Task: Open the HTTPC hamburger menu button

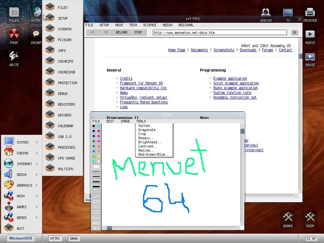Action: click(x=295, y=33)
